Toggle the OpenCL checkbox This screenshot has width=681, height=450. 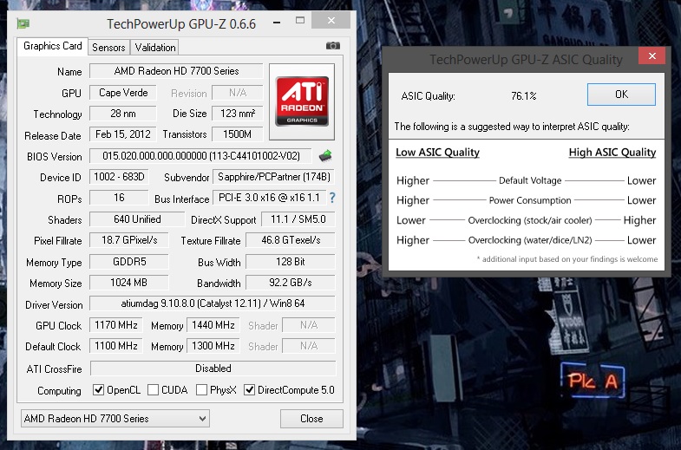click(x=99, y=389)
